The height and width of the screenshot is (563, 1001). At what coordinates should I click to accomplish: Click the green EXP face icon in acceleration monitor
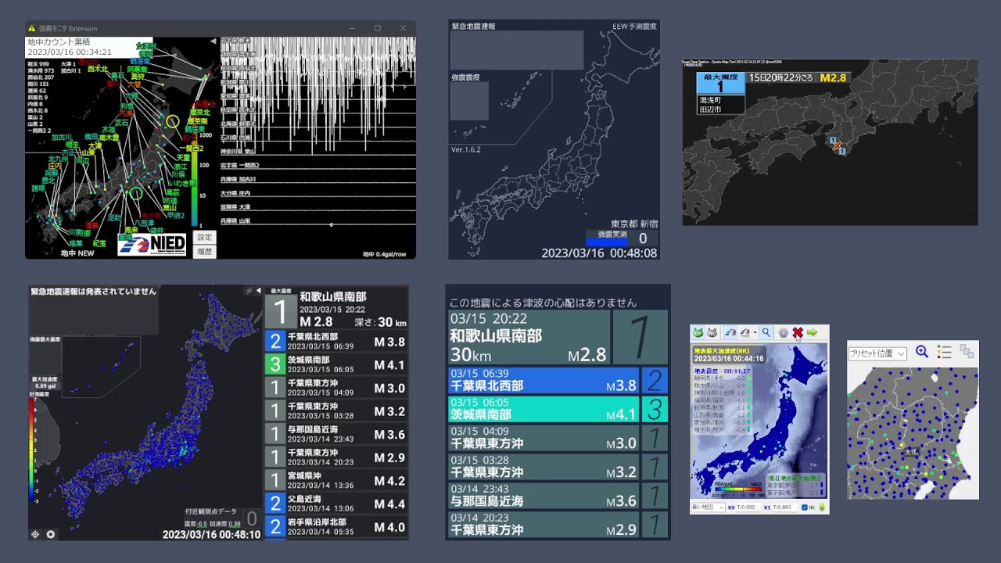pos(698,332)
